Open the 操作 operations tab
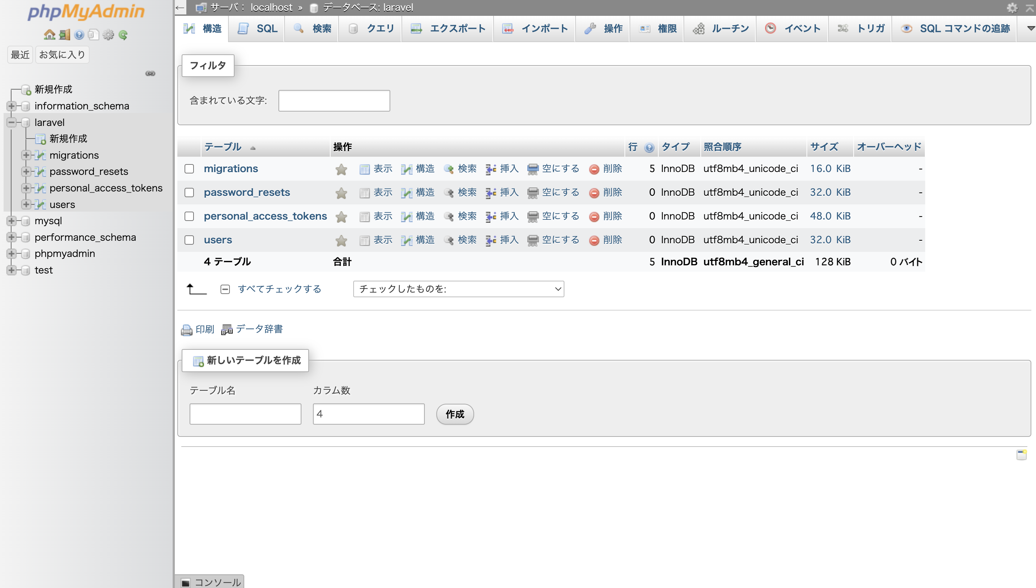 (x=603, y=29)
